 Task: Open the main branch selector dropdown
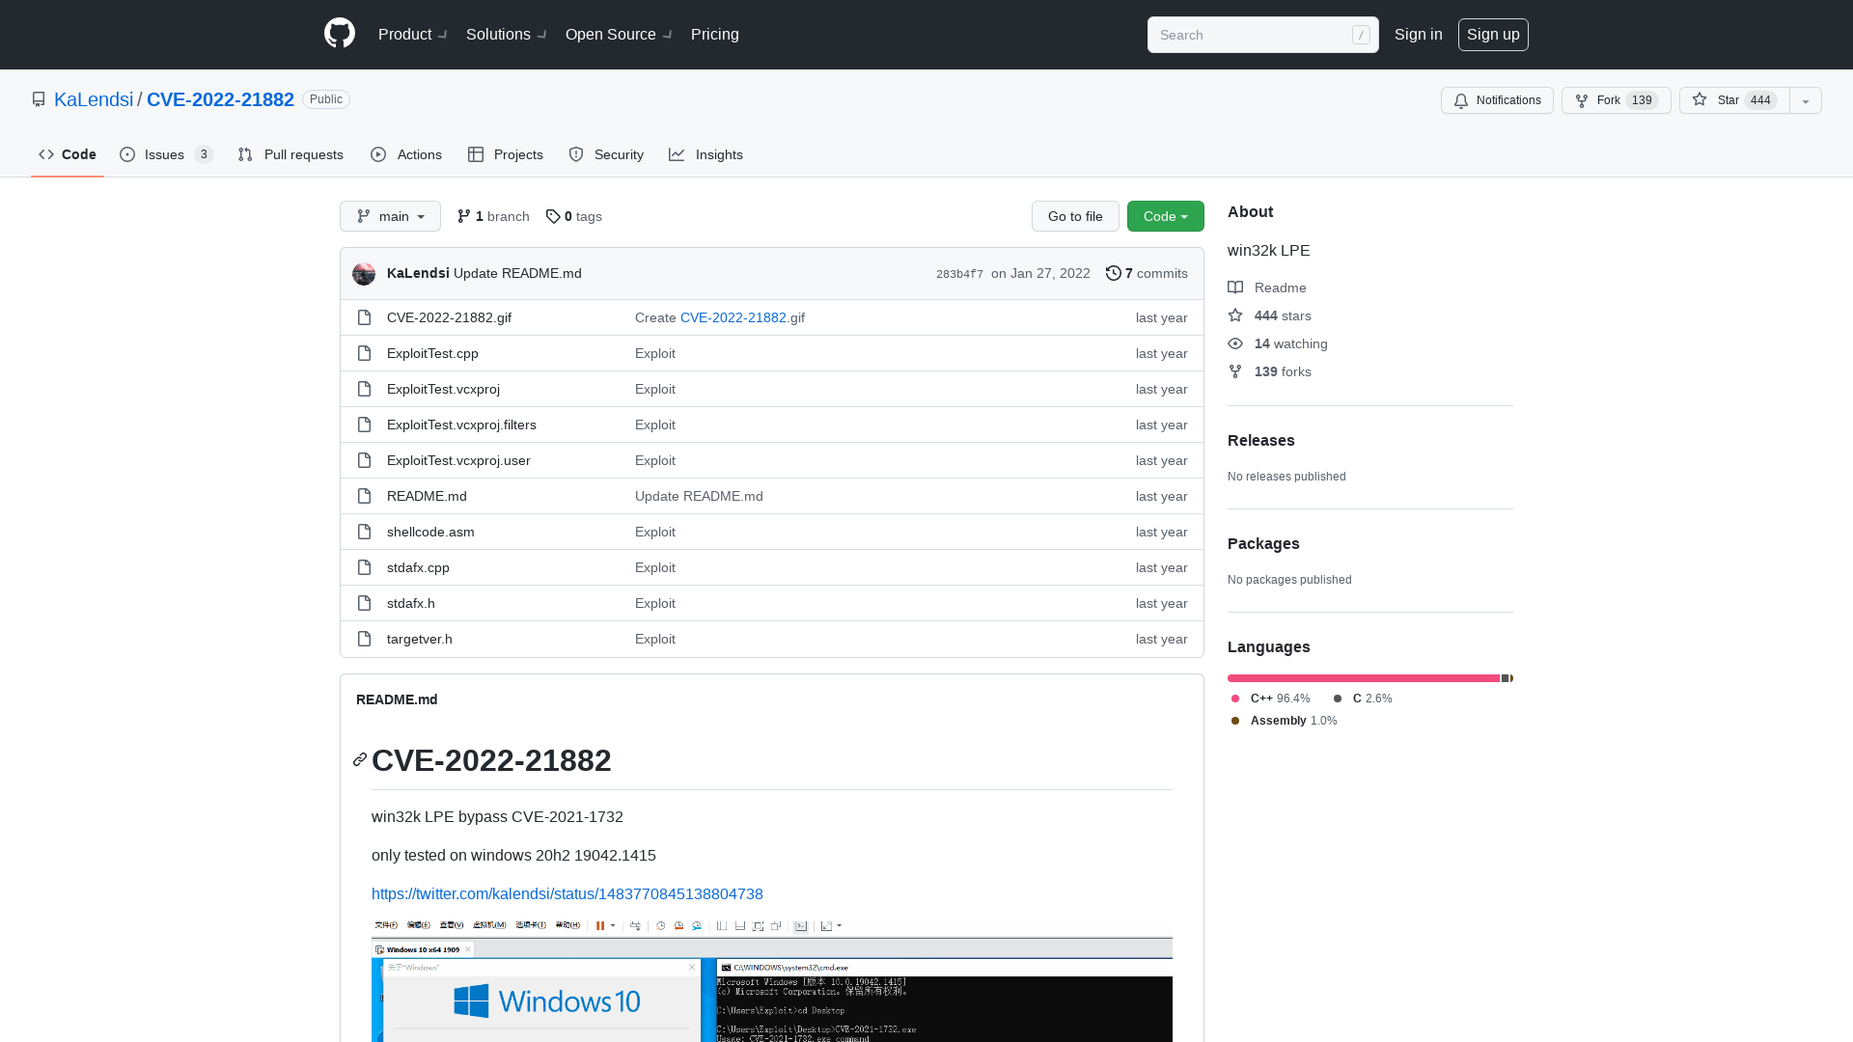click(390, 216)
